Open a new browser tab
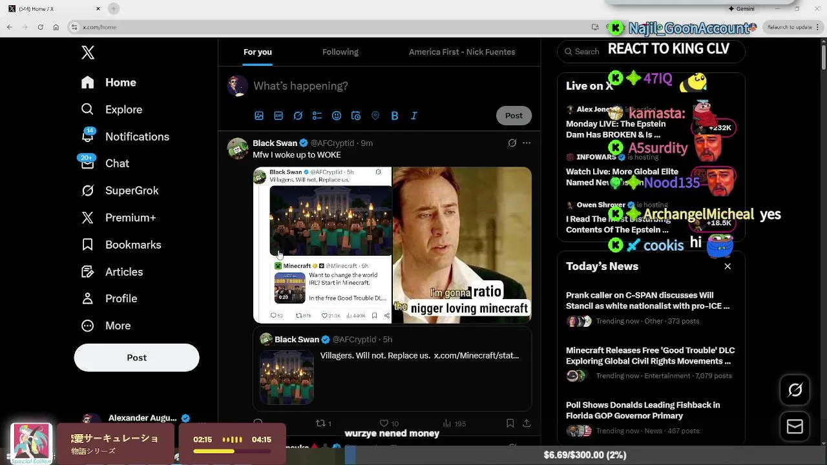Image resolution: width=827 pixels, height=465 pixels. coord(114,8)
